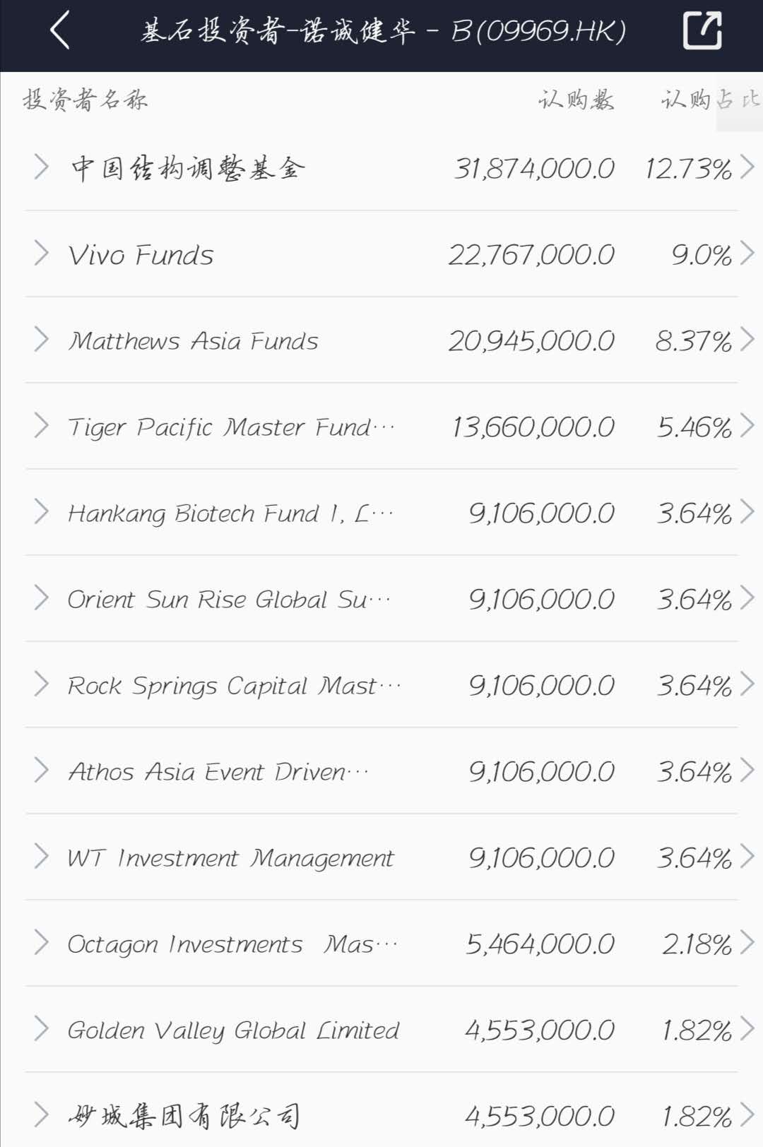Open details arrow beside 9.0%

click(x=747, y=254)
